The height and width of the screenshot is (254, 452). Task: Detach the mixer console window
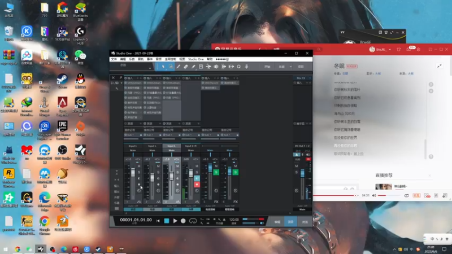click(x=120, y=78)
